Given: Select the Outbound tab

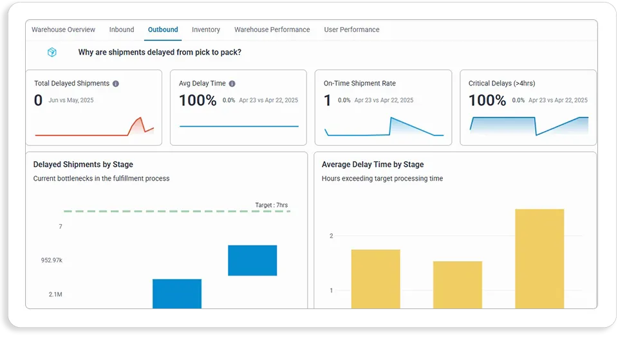Looking at the screenshot, I should pos(163,30).
